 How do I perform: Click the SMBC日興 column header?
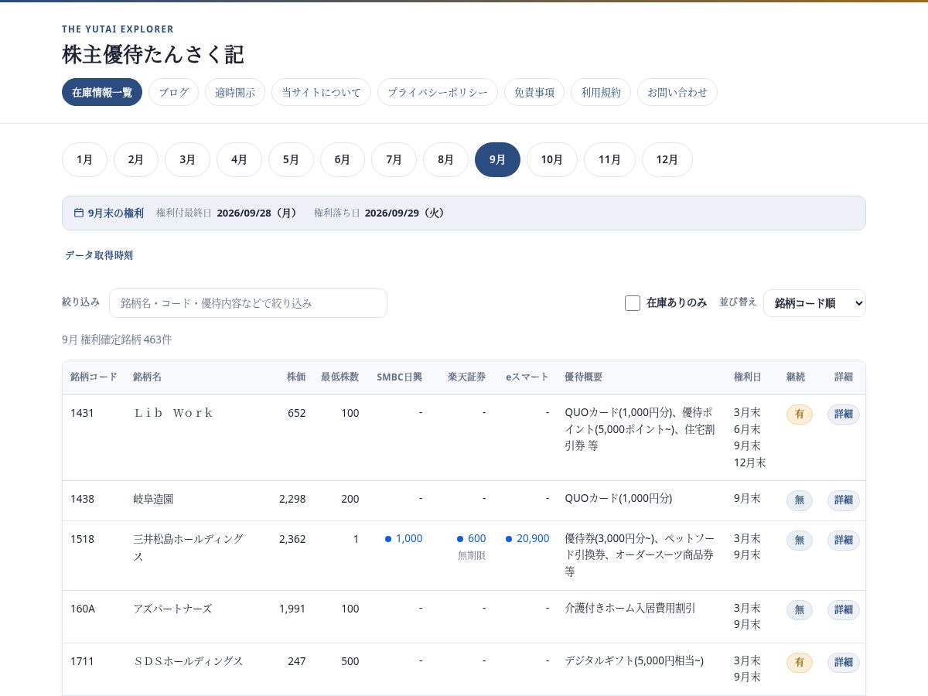pyautogui.click(x=400, y=377)
